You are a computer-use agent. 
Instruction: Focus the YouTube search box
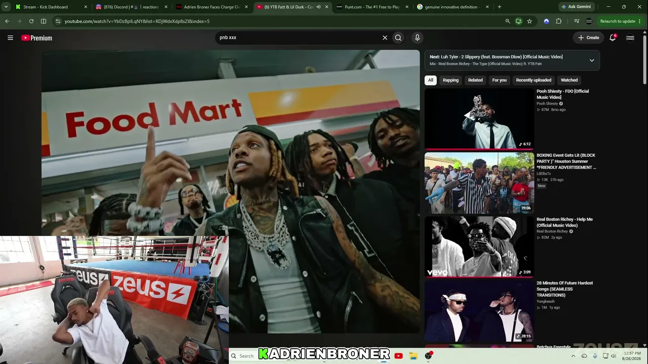299,37
